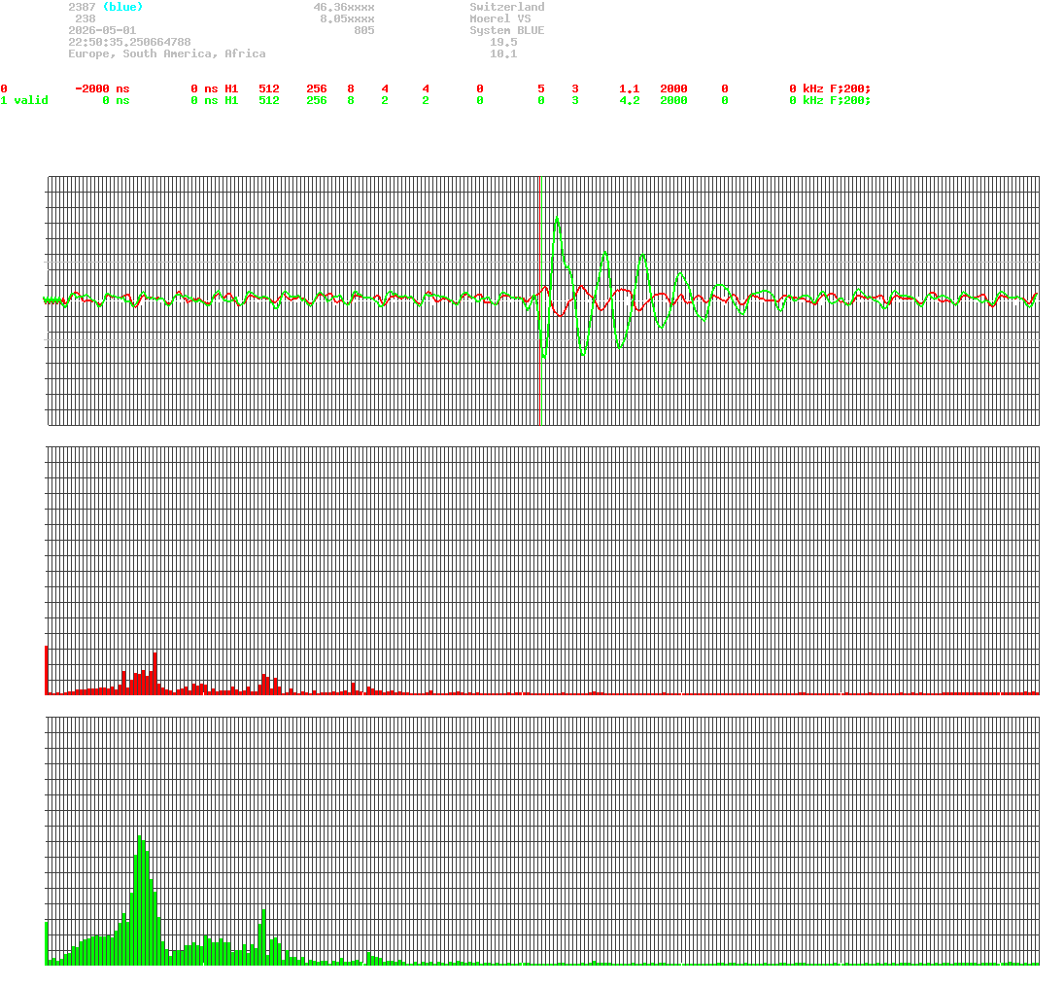The height and width of the screenshot is (987, 1064).
Task: Click the altitude value '805'
Action: point(364,30)
